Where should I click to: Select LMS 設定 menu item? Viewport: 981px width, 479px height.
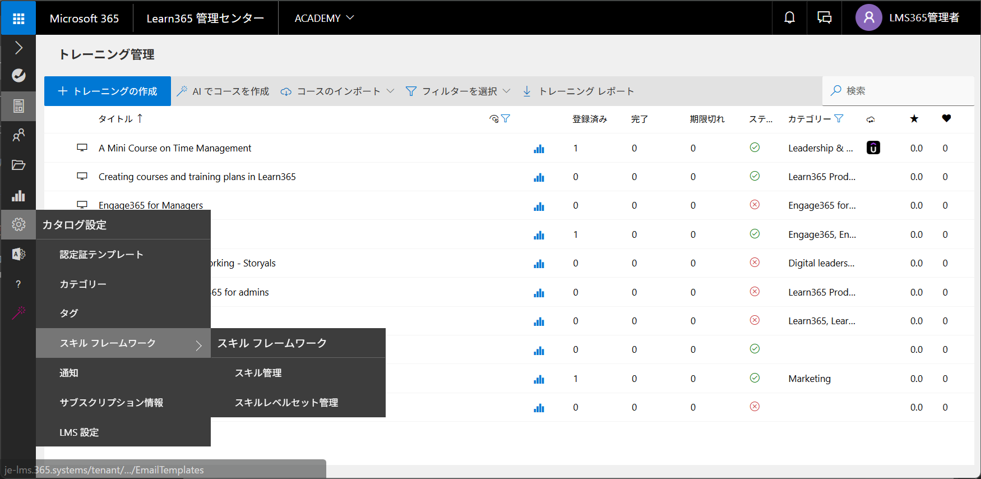tap(123, 432)
